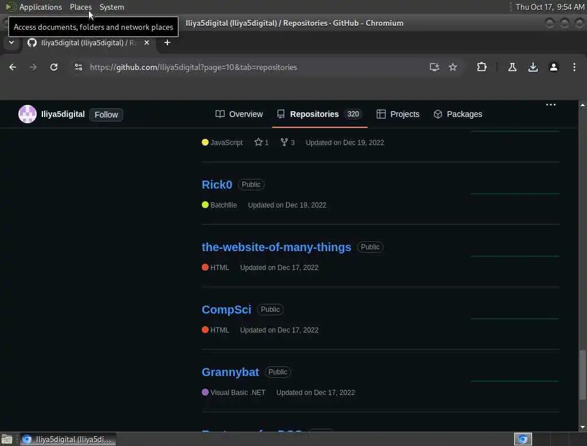Screen dimensions: 587x446
Task: Open the Repositories tab
Action: 320,114
